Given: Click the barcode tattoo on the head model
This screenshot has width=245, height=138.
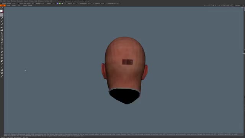Looking at the screenshot, I should pos(127,62).
